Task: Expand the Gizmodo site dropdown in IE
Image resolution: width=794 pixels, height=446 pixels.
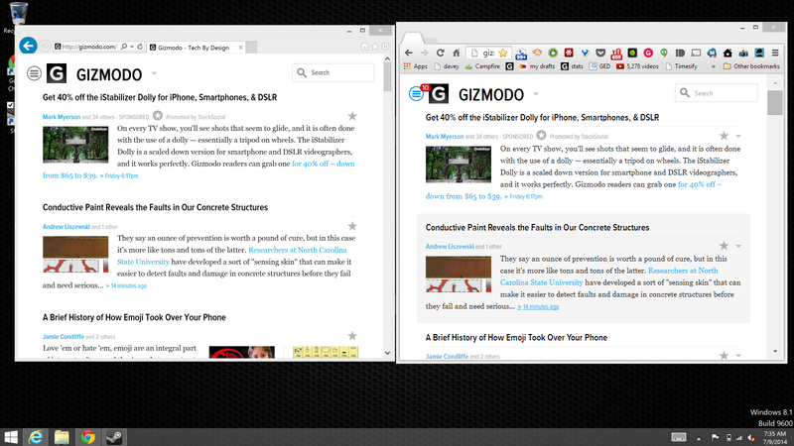Action: (154, 73)
